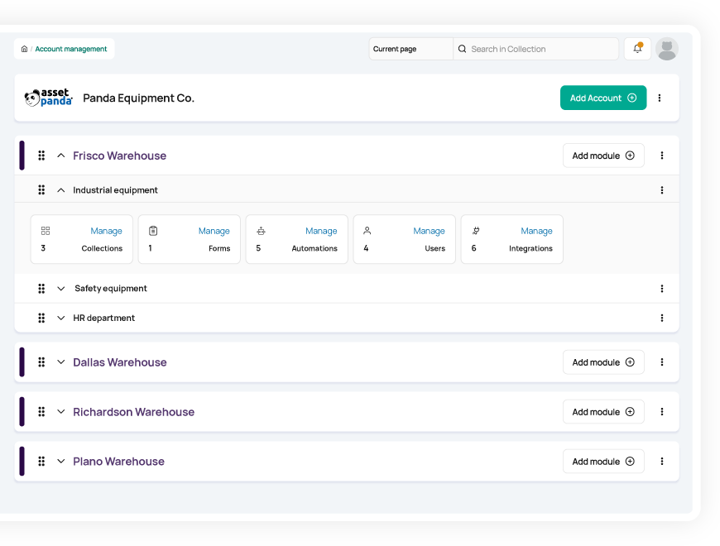720x546 pixels.
Task: Open HR department three-dot options menu
Action: click(x=662, y=318)
